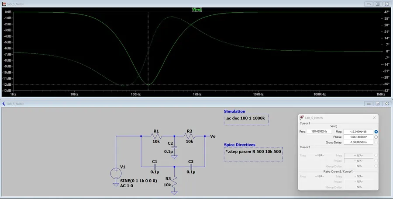Select resistor R1 symbol in schematic
Screen dimensions: 393x199
pos(156,136)
